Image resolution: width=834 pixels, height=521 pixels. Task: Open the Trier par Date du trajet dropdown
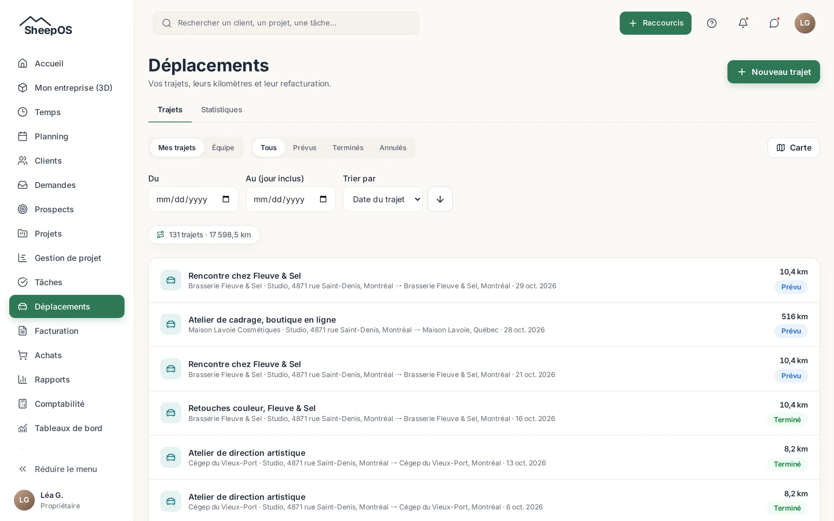pos(383,199)
